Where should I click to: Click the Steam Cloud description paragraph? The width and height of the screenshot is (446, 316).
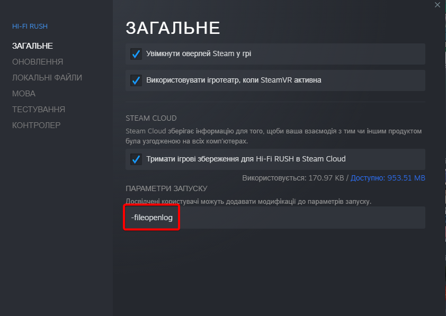click(274, 136)
